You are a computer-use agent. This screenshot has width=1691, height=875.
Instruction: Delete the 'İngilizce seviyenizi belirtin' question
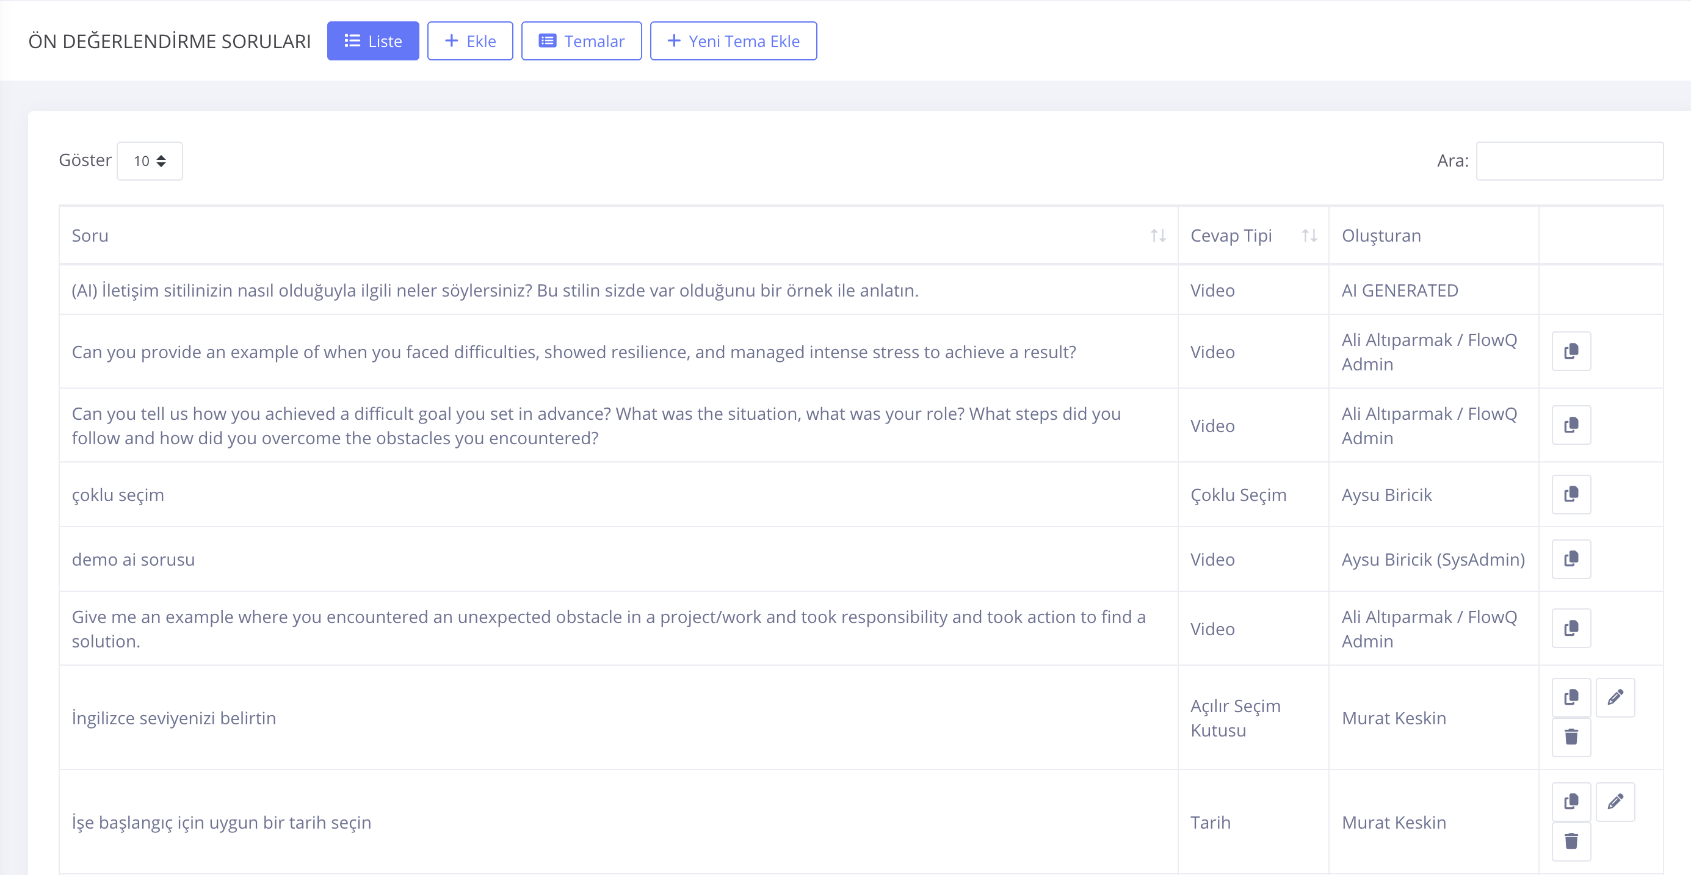click(1571, 737)
